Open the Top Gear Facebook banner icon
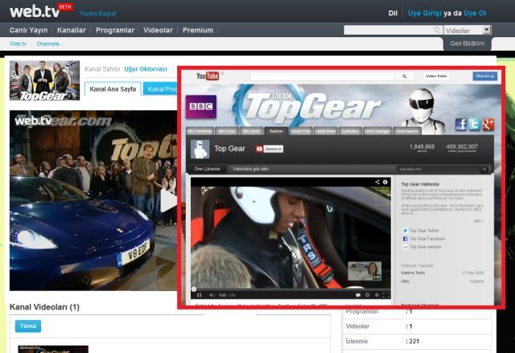The height and width of the screenshot is (353, 515). pyautogui.click(x=460, y=125)
